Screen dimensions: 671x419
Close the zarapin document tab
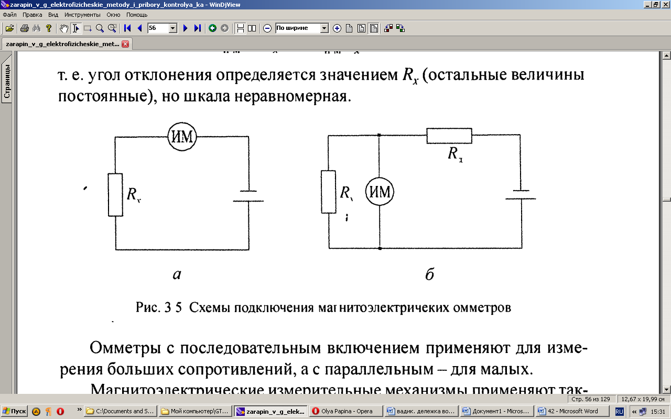(x=125, y=44)
